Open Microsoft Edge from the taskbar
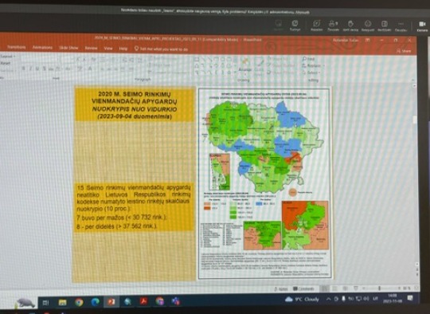Image resolution: width=430 pixels, height=314 pixels. [x=96, y=302]
